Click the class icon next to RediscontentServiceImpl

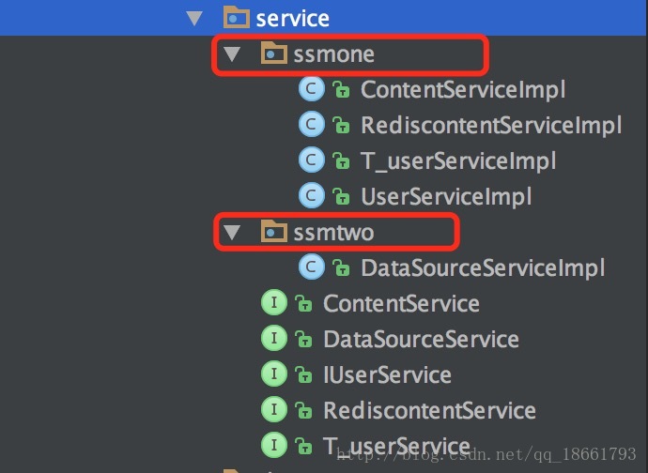(311, 125)
